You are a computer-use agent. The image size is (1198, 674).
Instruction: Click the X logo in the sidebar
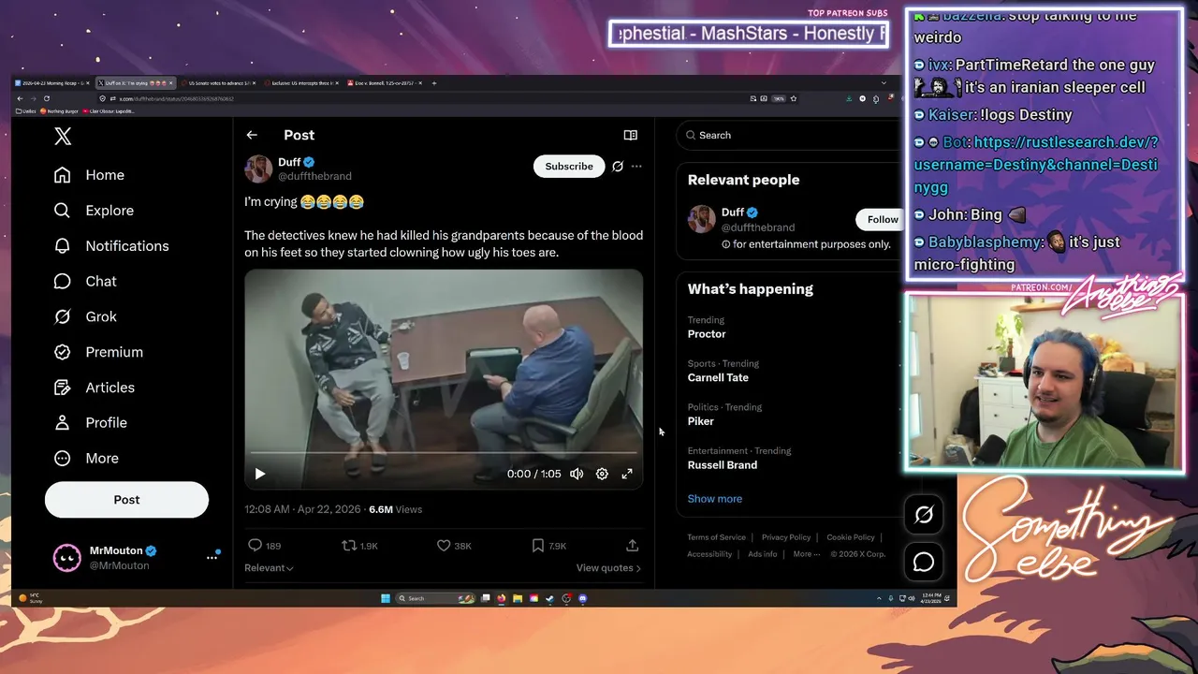(63, 137)
